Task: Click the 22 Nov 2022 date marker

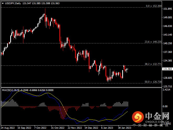Action: 75,128
